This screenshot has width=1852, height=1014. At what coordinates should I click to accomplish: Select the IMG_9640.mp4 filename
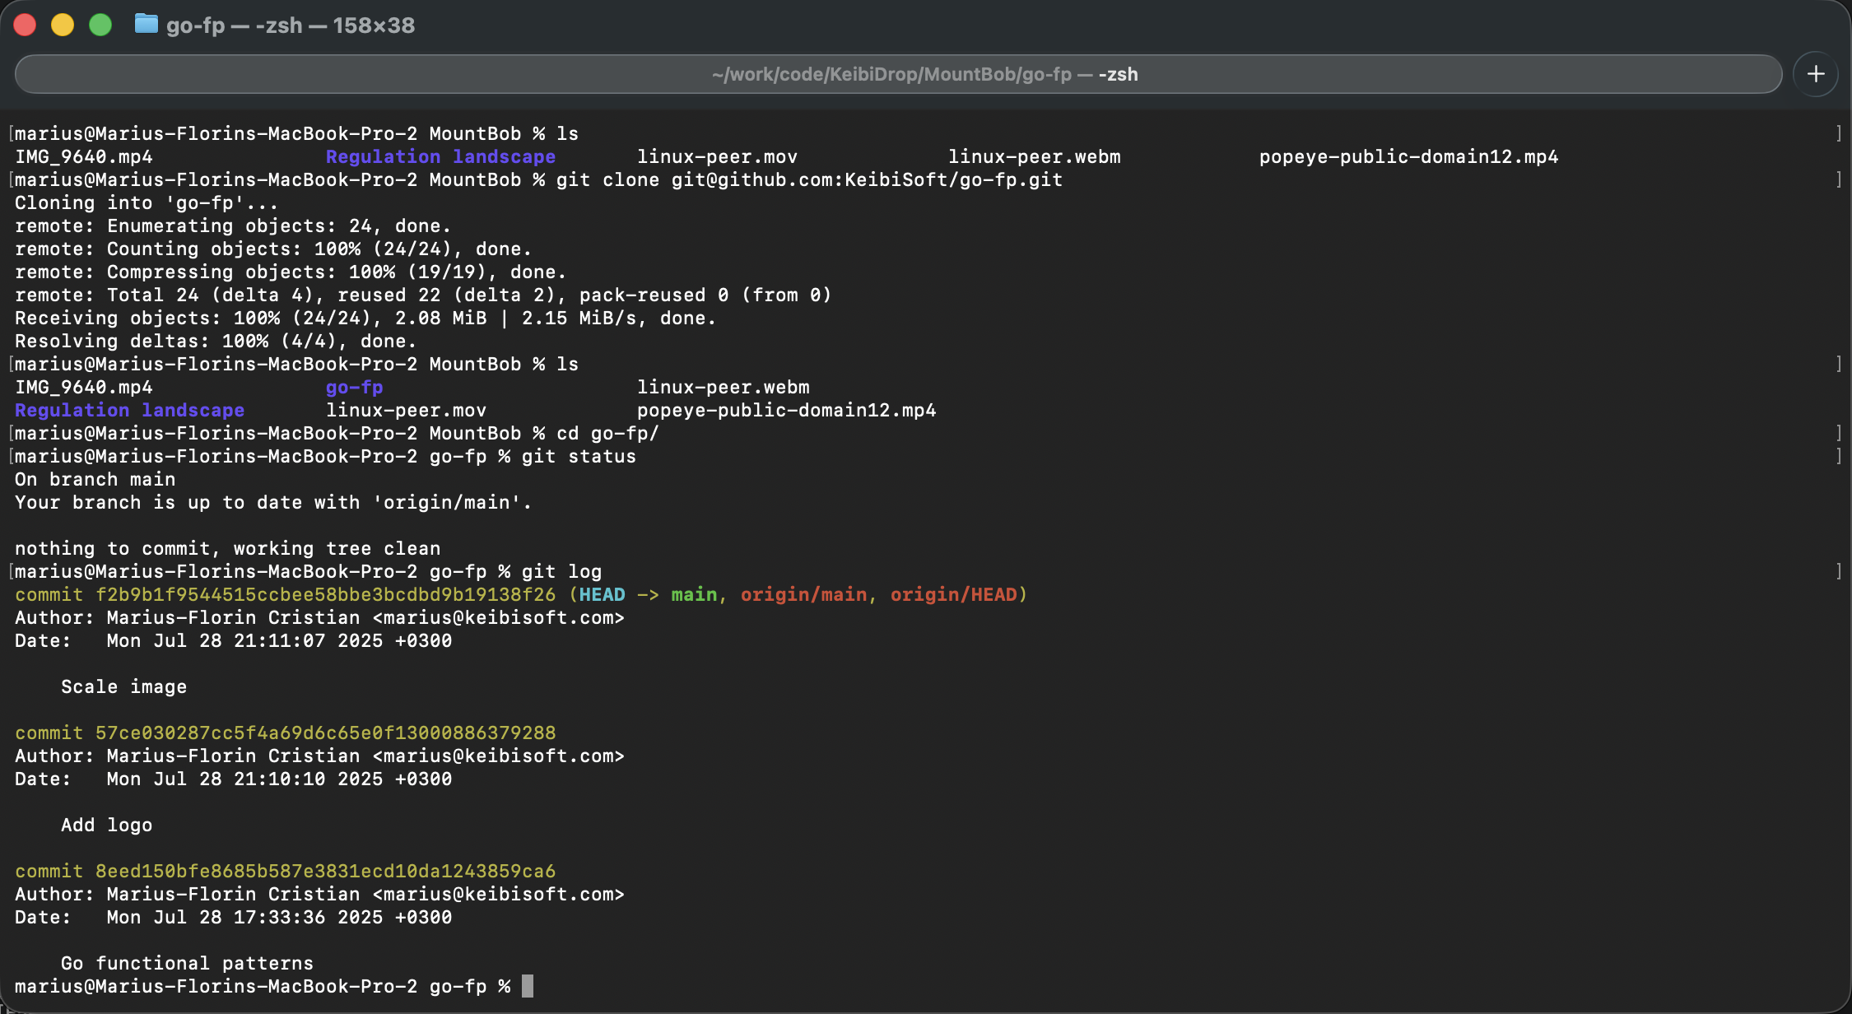coord(83,387)
